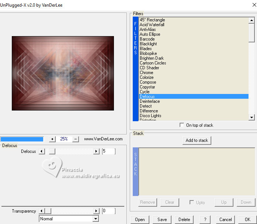Toggle the Upto checkbox
The height and width of the screenshot is (224, 257).
pyautogui.click(x=192, y=202)
